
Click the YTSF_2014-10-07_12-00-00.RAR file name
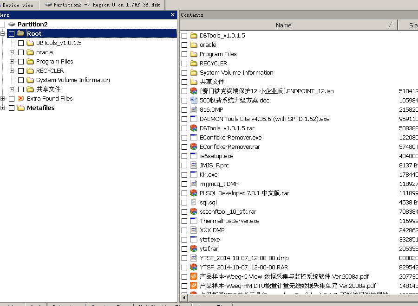click(x=244, y=267)
